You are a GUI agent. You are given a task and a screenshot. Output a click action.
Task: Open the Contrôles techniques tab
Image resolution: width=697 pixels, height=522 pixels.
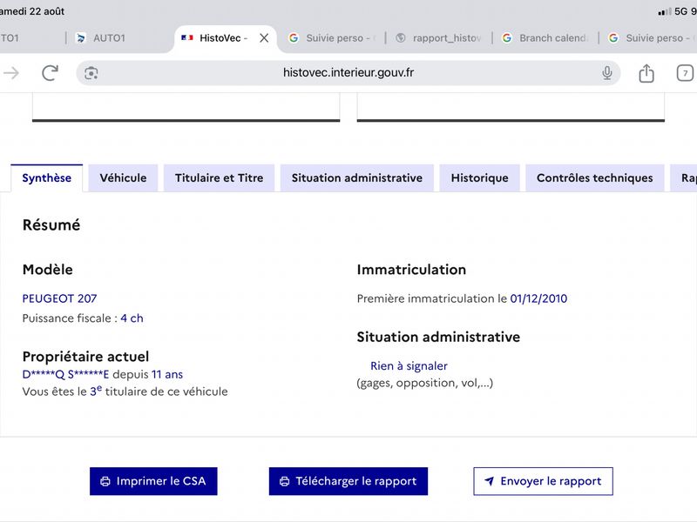[595, 178]
